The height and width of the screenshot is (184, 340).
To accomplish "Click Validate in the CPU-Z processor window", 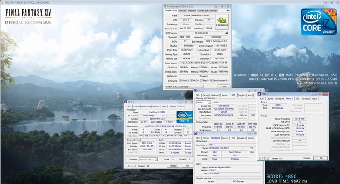I will point(173,166).
